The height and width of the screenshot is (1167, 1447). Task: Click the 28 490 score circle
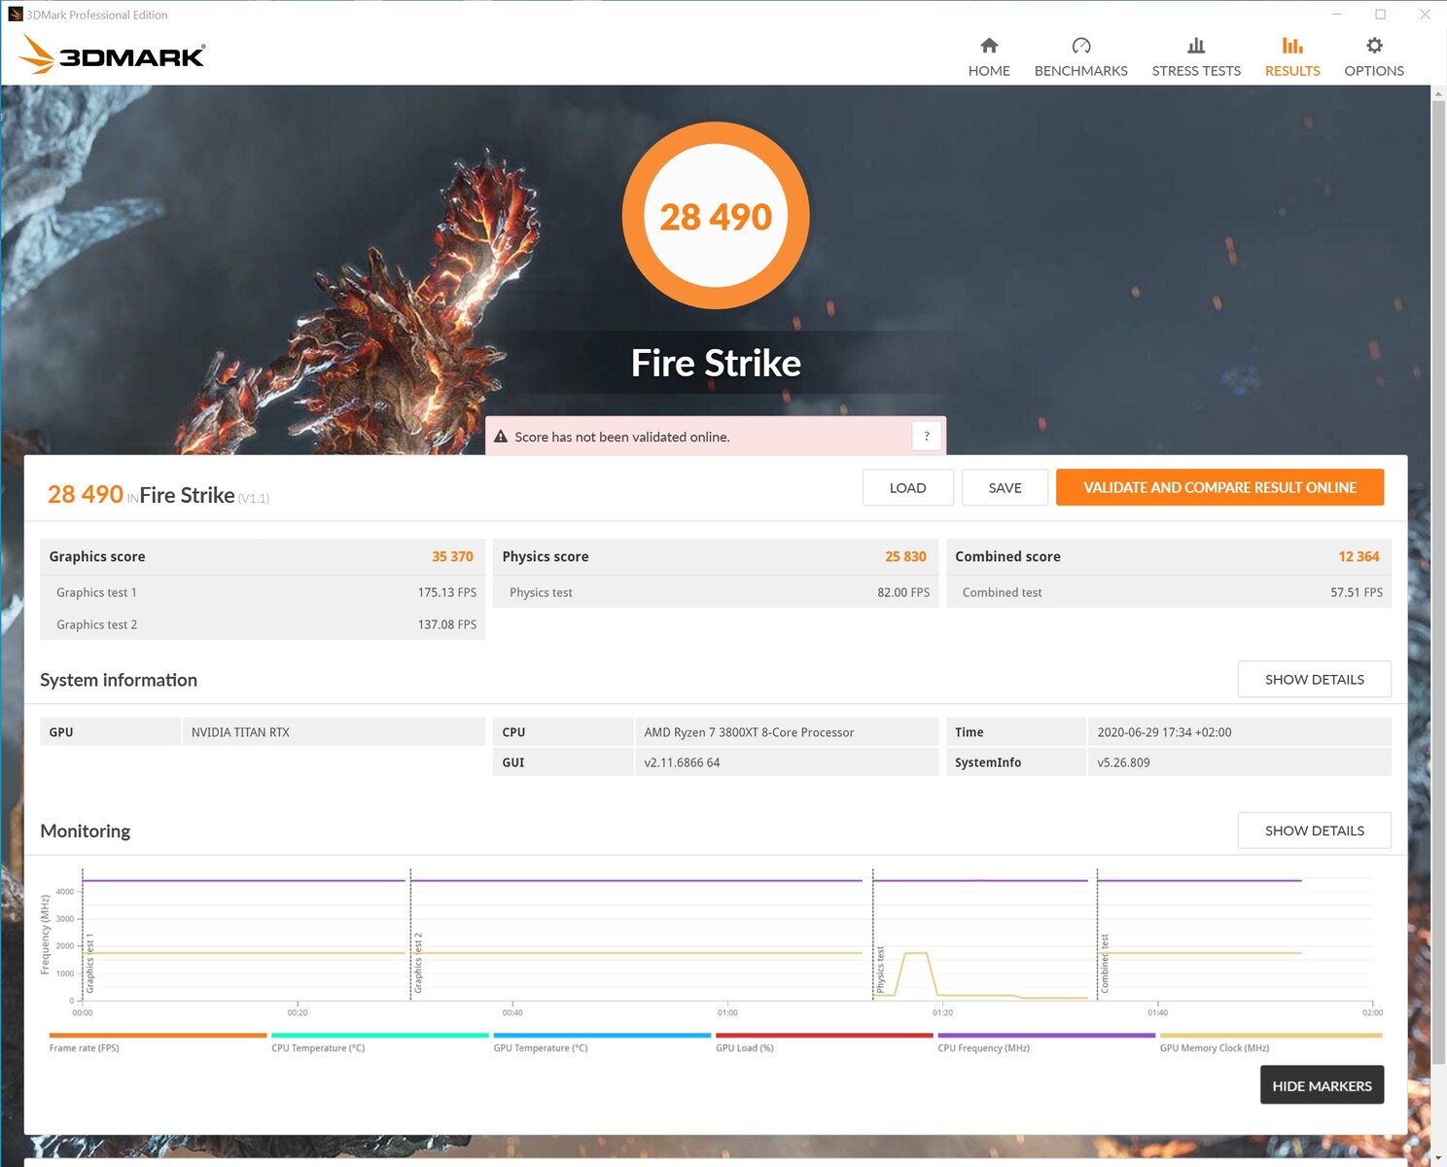coord(716,216)
